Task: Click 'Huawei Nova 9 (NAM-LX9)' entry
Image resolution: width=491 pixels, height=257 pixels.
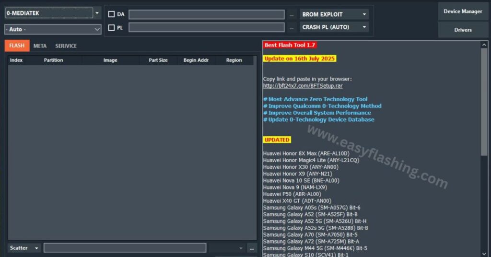Action: point(295,187)
